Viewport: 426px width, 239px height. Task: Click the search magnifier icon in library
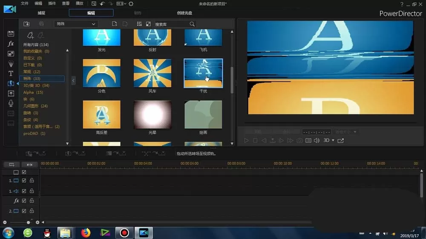click(192, 24)
